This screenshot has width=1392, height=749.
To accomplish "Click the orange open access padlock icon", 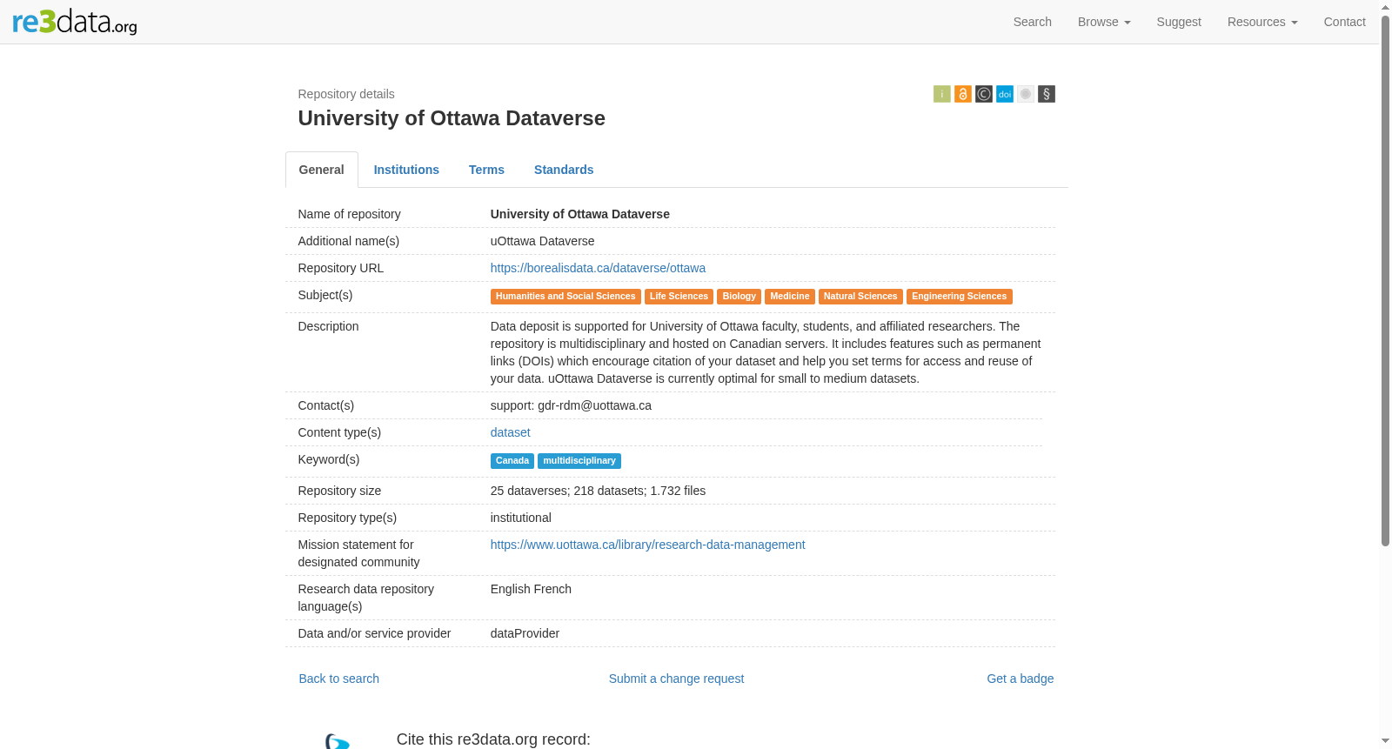I will point(963,94).
